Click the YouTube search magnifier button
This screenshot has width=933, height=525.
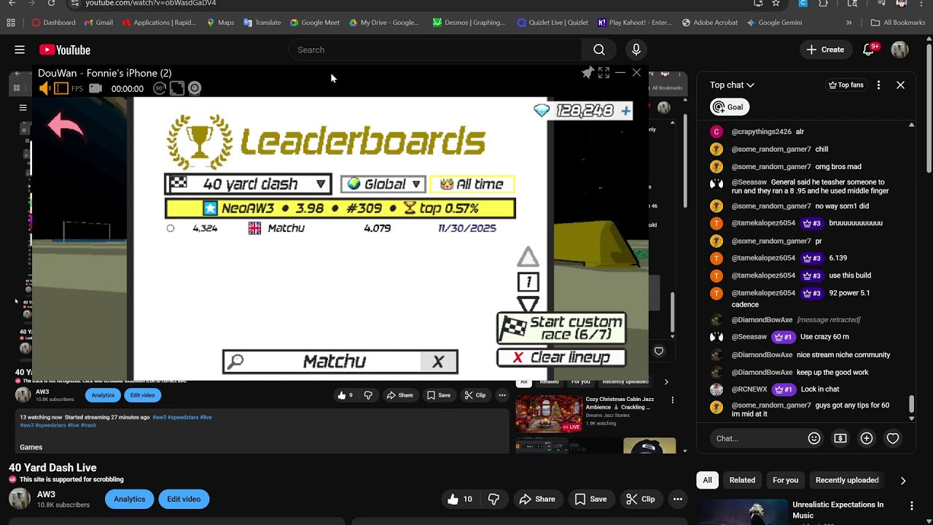(x=599, y=50)
